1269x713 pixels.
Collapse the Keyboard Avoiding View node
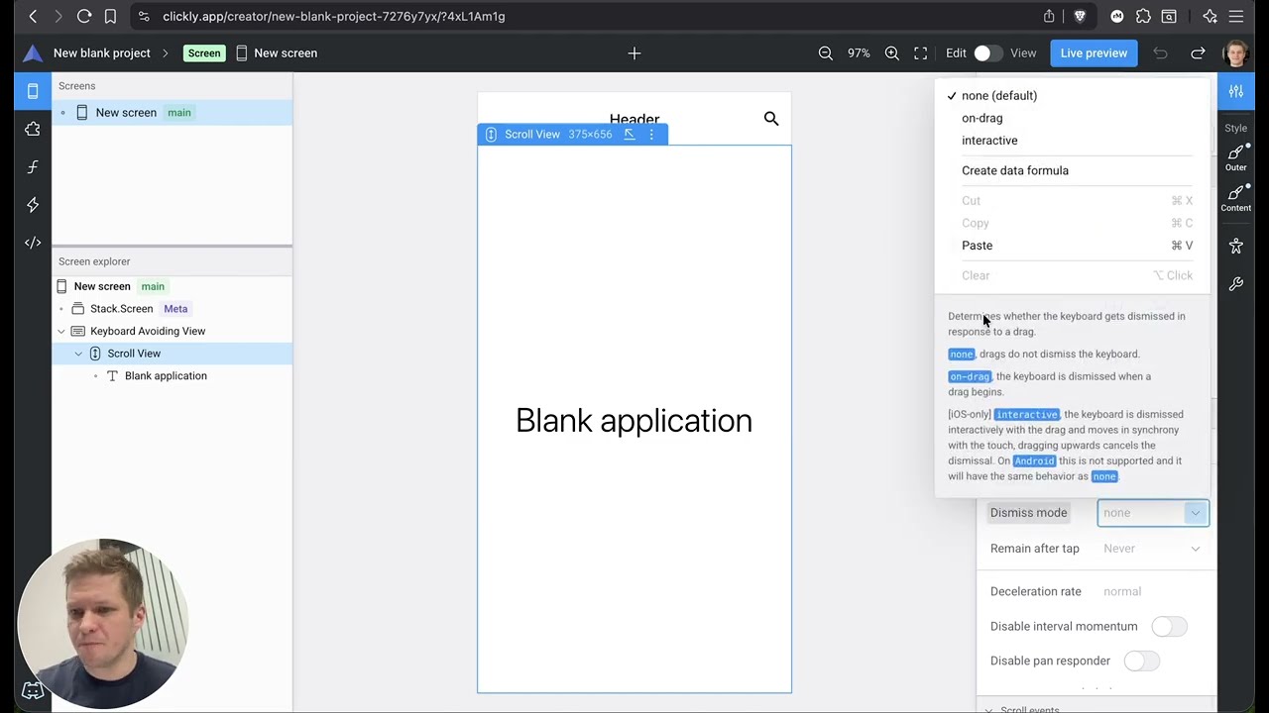click(61, 332)
